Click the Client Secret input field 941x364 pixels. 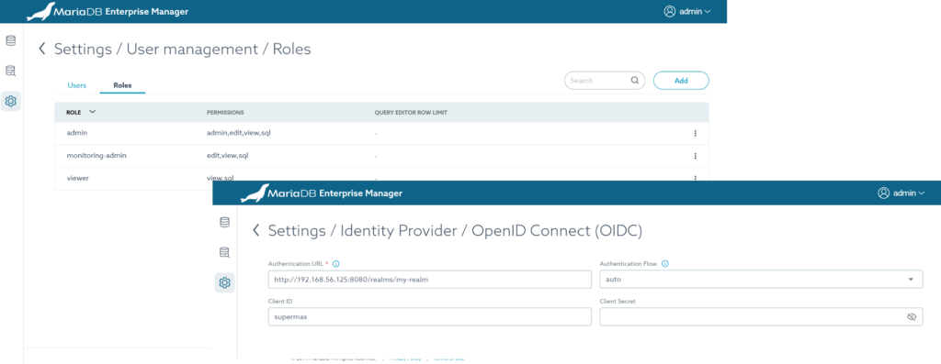point(761,316)
